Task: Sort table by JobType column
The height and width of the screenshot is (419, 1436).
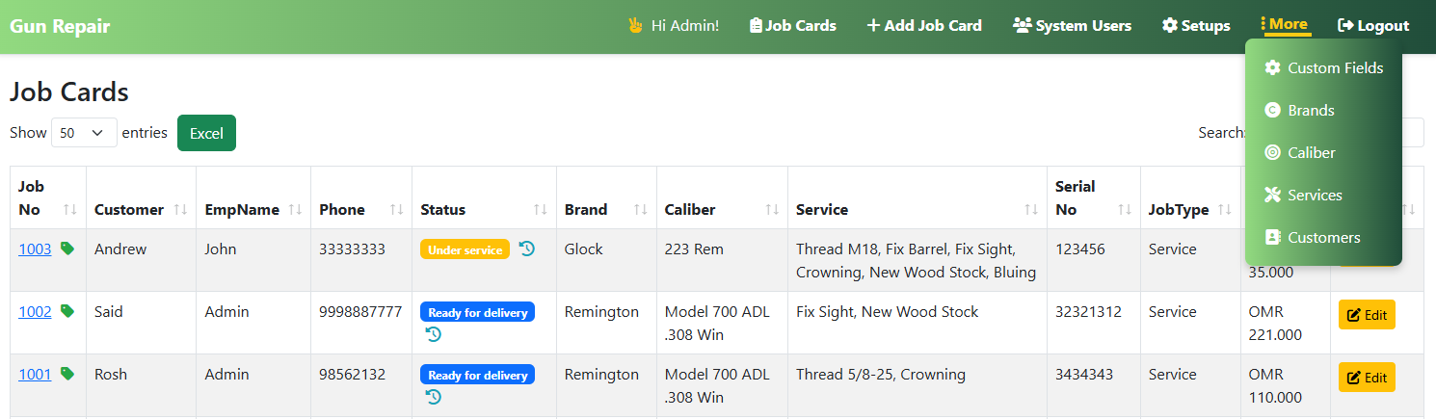Action: (1190, 197)
